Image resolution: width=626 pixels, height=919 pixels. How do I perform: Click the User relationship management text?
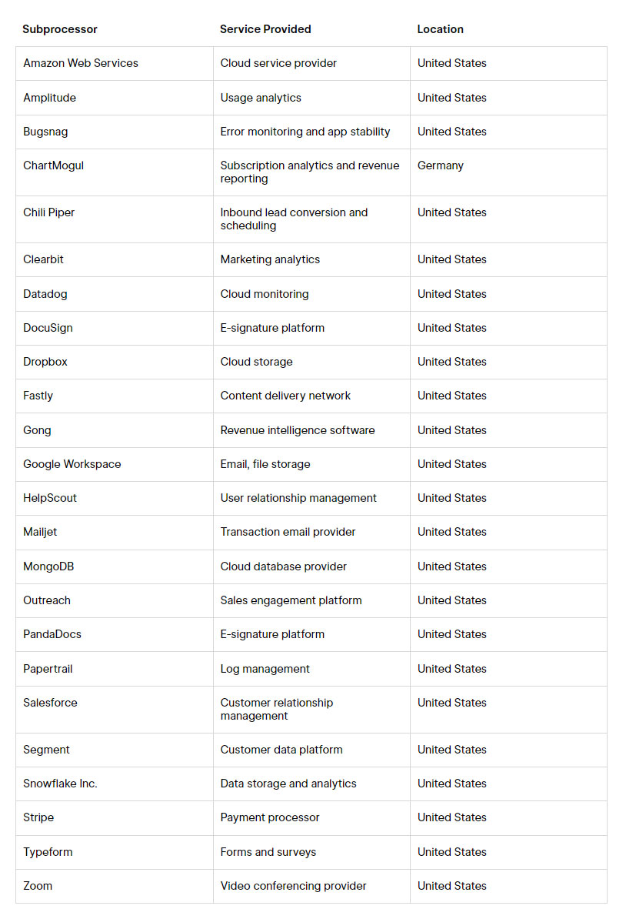coord(298,498)
